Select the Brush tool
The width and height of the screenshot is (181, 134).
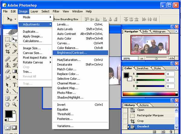coord(14,59)
